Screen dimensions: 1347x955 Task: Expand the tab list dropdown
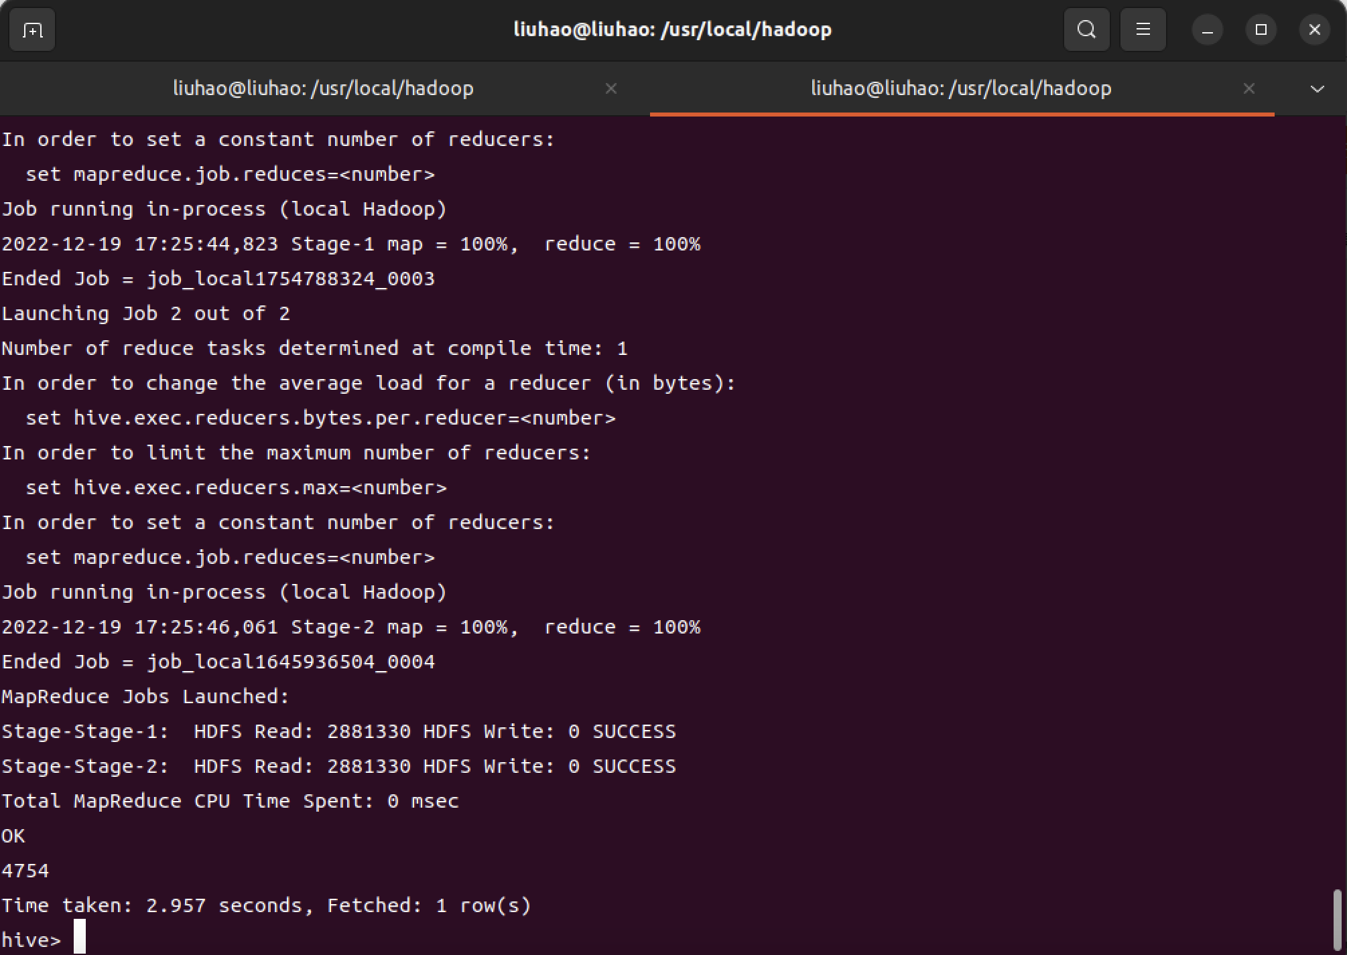(x=1317, y=88)
